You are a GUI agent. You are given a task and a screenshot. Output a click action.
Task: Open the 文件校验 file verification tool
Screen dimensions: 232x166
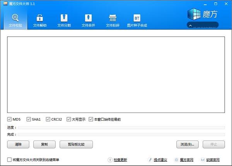[x=15, y=21]
